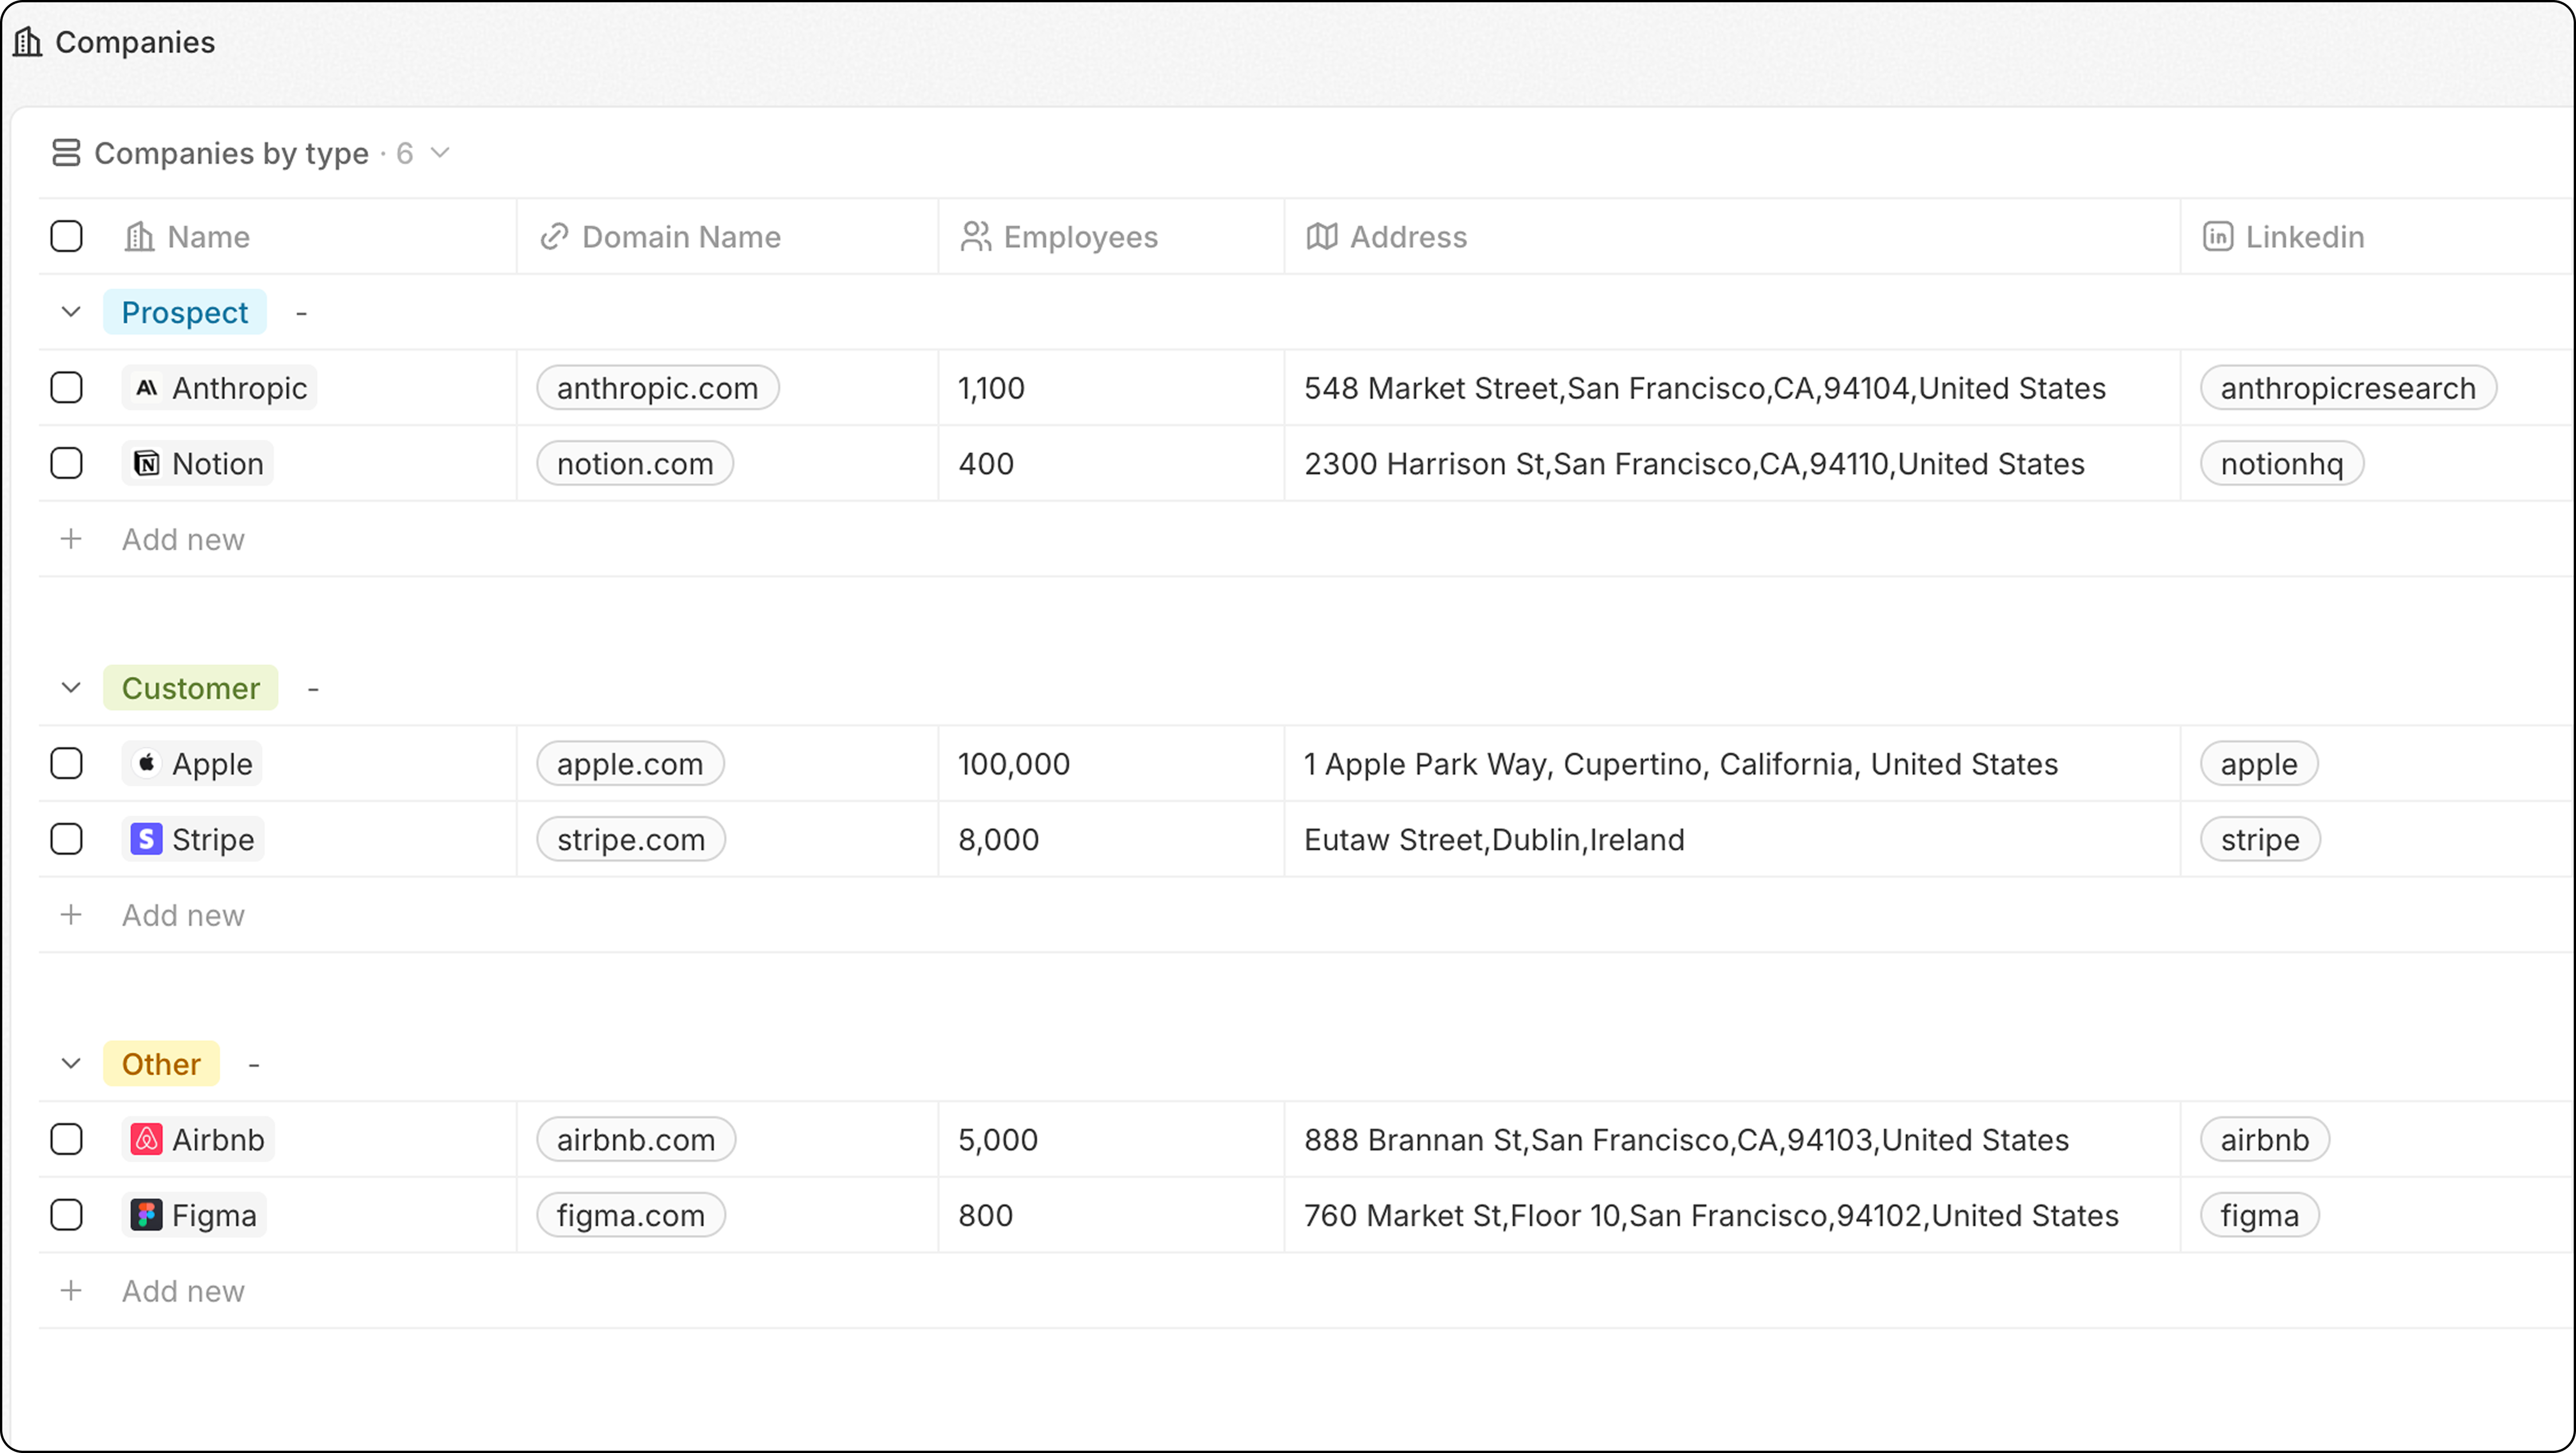The height and width of the screenshot is (1453, 2576).
Task: Click the Notion logo icon
Action: [147, 464]
